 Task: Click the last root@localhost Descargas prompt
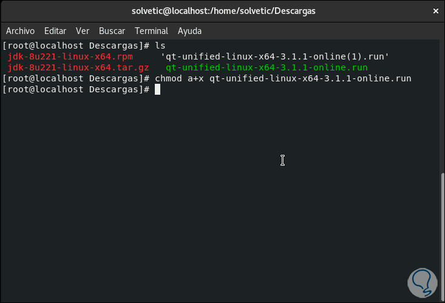point(76,89)
